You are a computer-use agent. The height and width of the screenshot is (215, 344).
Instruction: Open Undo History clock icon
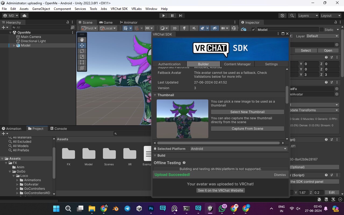[x=282, y=16]
